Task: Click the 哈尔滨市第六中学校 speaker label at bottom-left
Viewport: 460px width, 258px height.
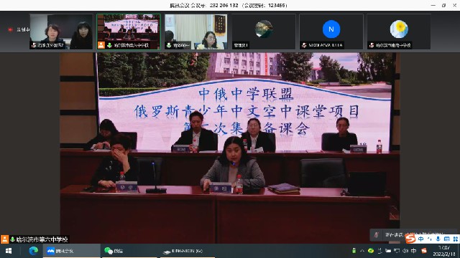Action: click(x=42, y=239)
